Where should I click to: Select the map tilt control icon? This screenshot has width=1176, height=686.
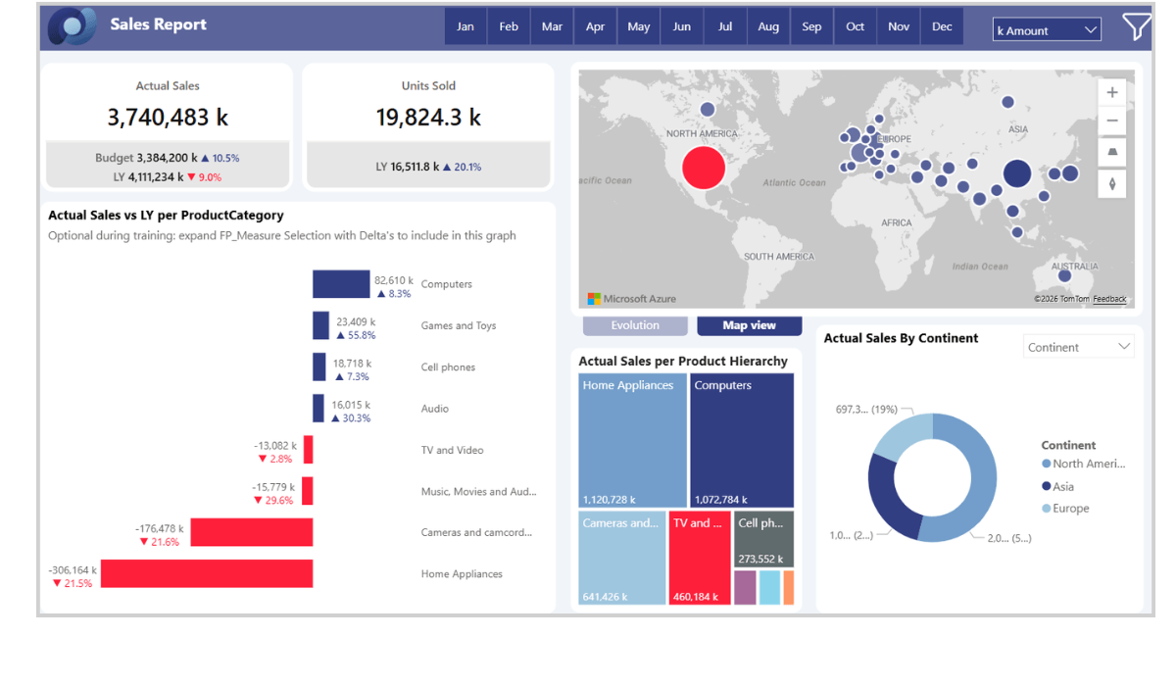1112,152
